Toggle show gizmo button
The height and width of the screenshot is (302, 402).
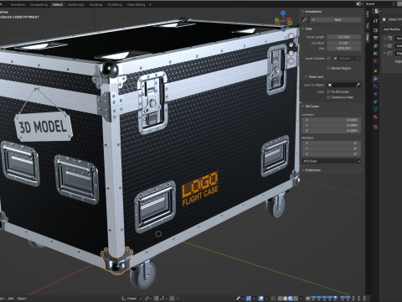[249, 299]
